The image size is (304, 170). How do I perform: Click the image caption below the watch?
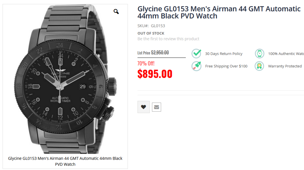point(65,161)
